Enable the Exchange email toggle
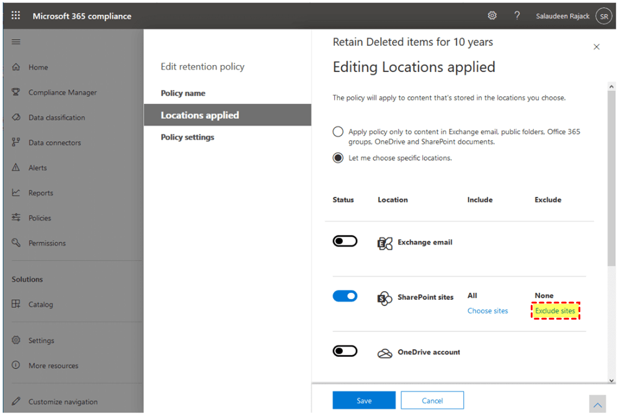The height and width of the screenshot is (415, 620). click(345, 242)
